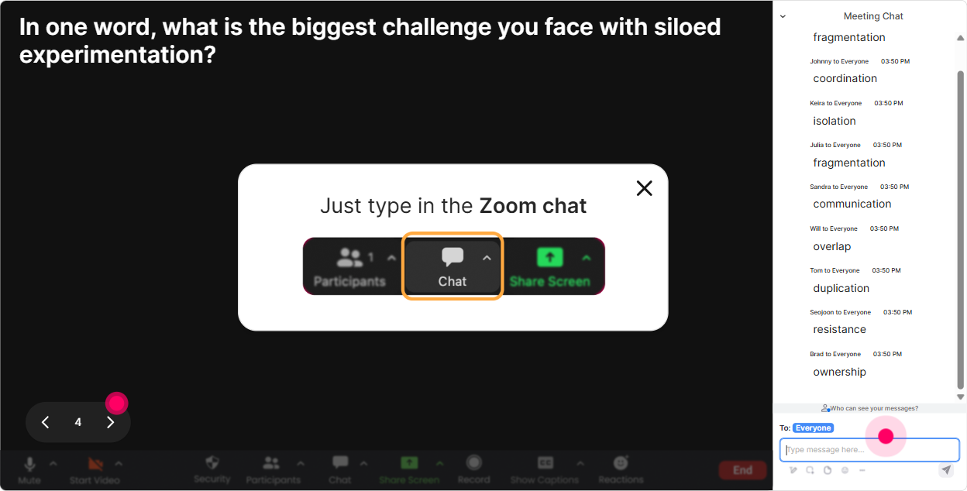967x491 pixels.
Task: Click the Who can see your messages link
Action: pyautogui.click(x=870, y=408)
